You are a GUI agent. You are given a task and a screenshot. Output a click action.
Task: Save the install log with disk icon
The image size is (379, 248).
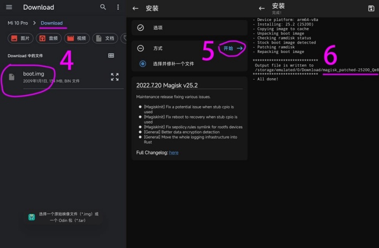370,8
